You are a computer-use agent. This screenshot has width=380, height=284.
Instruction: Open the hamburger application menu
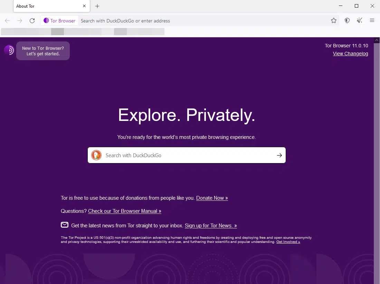tap(372, 21)
